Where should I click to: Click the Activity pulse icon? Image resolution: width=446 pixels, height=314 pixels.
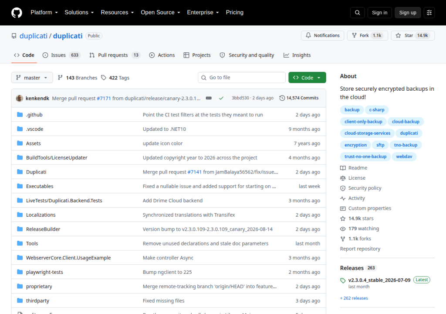(x=343, y=198)
